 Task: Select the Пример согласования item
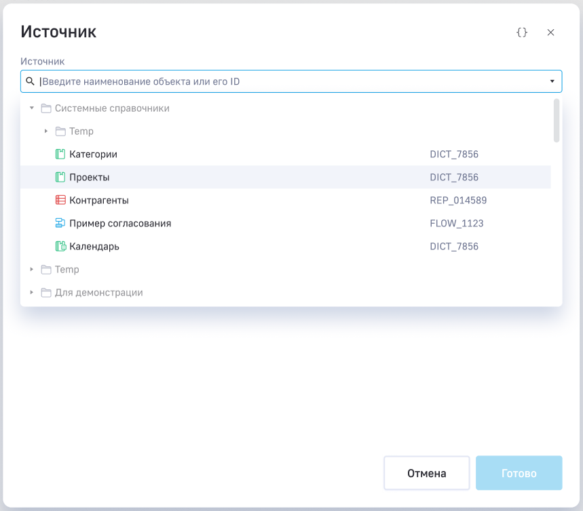(x=120, y=224)
